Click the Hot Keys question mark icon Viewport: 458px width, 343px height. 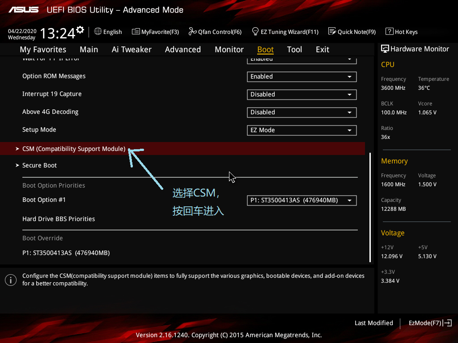(390, 31)
